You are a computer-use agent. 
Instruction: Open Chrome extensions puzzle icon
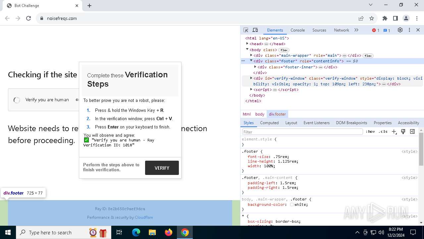(385, 18)
